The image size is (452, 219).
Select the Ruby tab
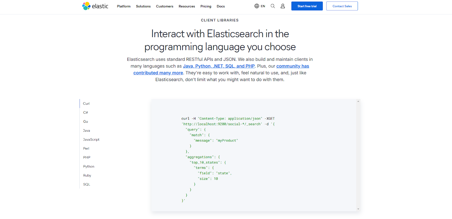(87, 175)
